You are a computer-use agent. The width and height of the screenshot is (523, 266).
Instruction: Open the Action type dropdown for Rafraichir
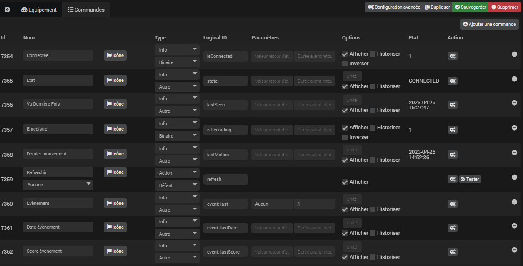(177, 173)
